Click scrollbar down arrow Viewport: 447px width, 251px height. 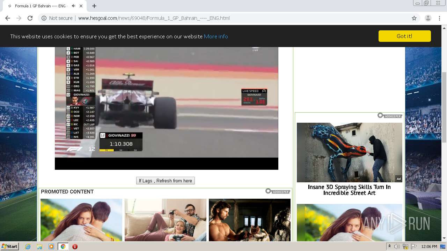coord(444,238)
